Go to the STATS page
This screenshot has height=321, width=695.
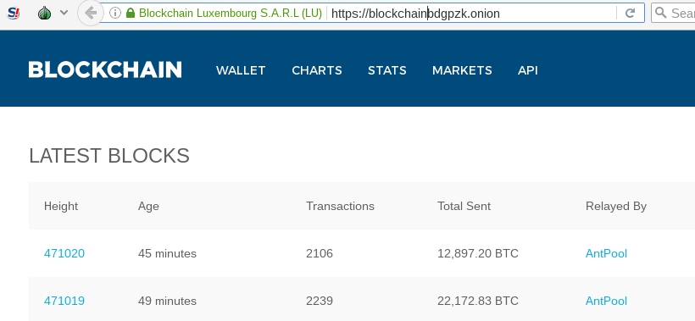click(387, 70)
